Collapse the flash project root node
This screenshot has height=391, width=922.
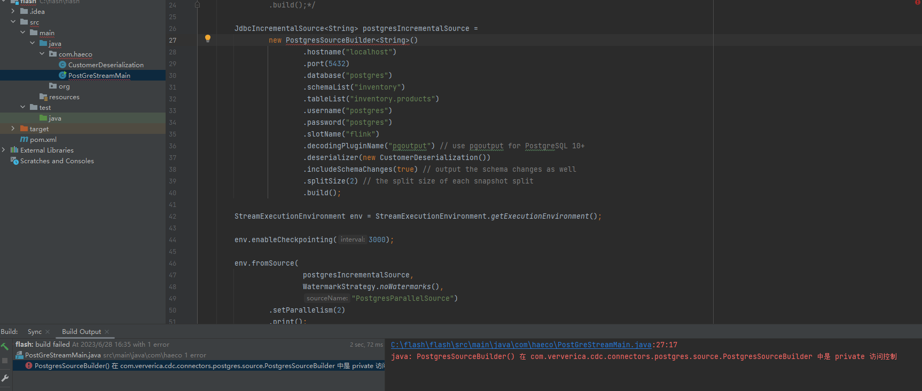coord(4,2)
